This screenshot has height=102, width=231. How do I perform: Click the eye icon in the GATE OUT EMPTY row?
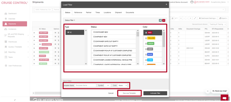point(56,60)
